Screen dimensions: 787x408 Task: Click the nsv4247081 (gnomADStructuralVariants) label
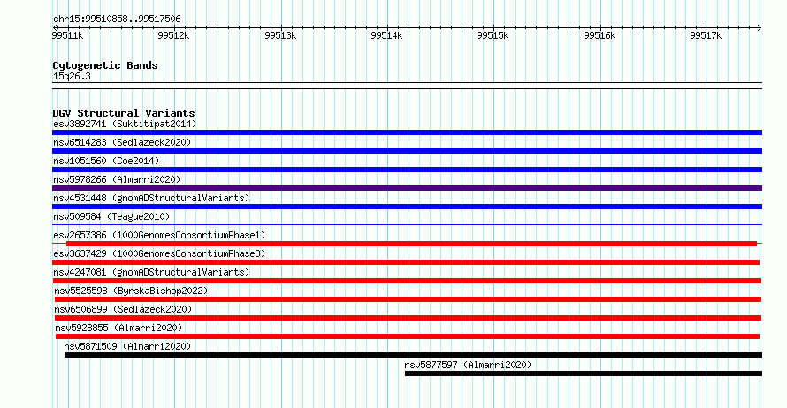[x=151, y=272]
